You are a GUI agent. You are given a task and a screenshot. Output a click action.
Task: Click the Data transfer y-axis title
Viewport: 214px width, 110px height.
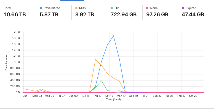6,62
